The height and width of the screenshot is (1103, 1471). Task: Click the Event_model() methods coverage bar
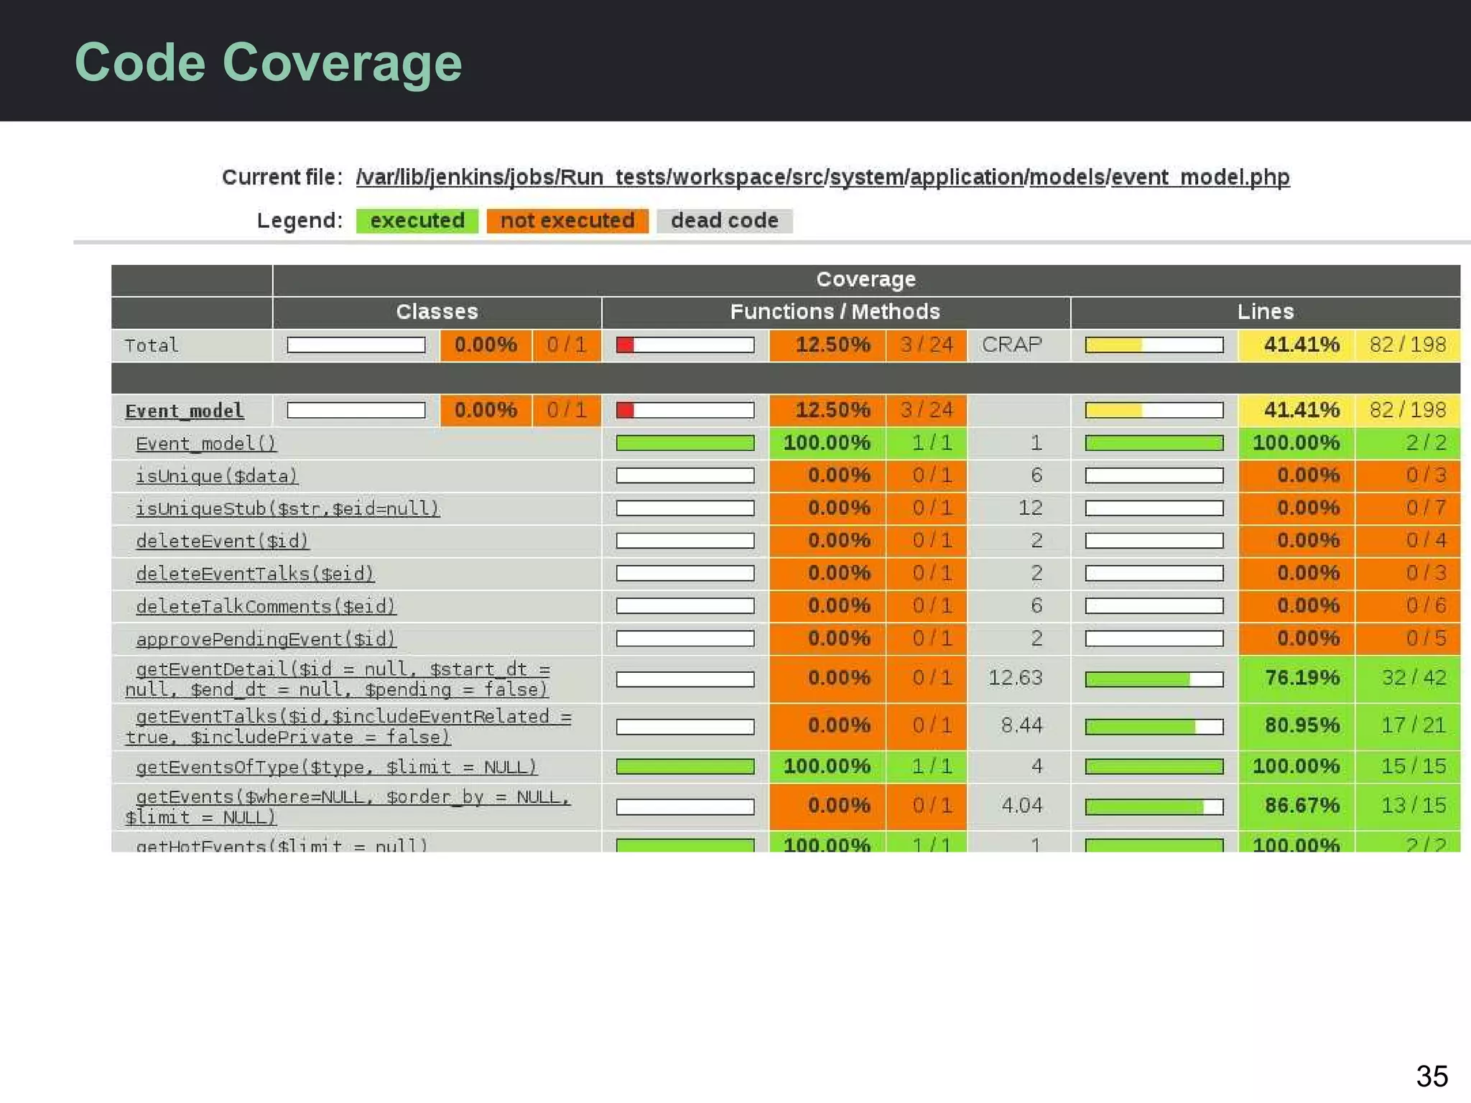[x=685, y=443]
